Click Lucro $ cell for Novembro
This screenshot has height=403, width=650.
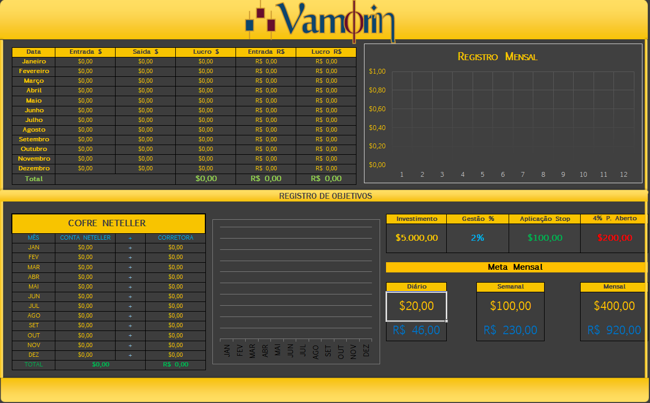[x=206, y=159]
